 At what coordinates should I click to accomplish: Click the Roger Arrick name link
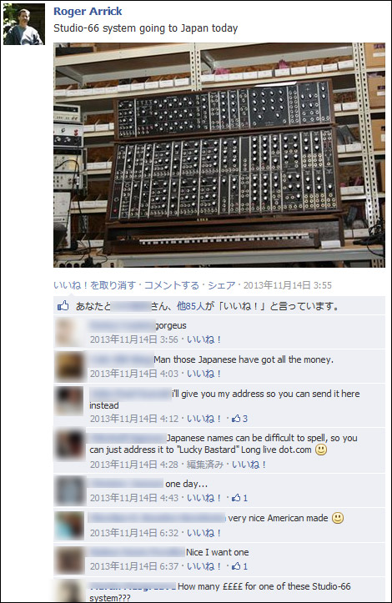click(x=88, y=11)
